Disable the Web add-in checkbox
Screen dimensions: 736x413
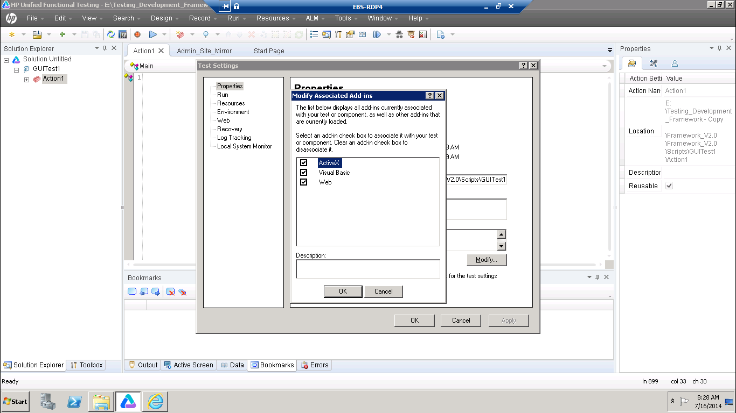tap(303, 182)
